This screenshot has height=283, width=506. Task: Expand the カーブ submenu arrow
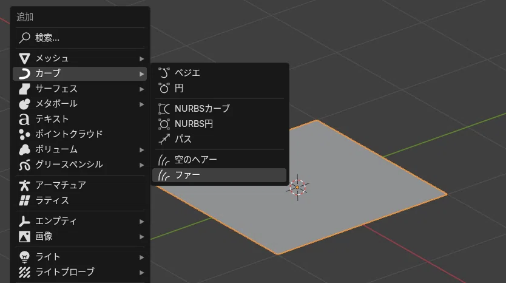pos(141,74)
